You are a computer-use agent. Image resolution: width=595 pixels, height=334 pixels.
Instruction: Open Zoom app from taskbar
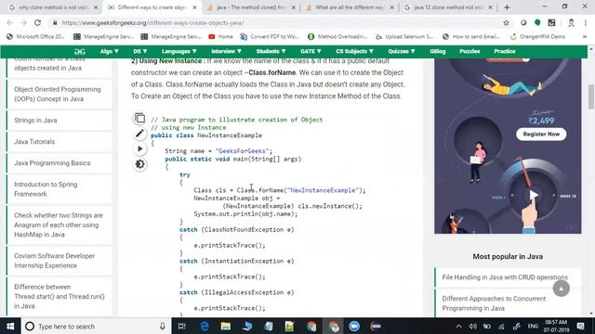(x=354, y=326)
